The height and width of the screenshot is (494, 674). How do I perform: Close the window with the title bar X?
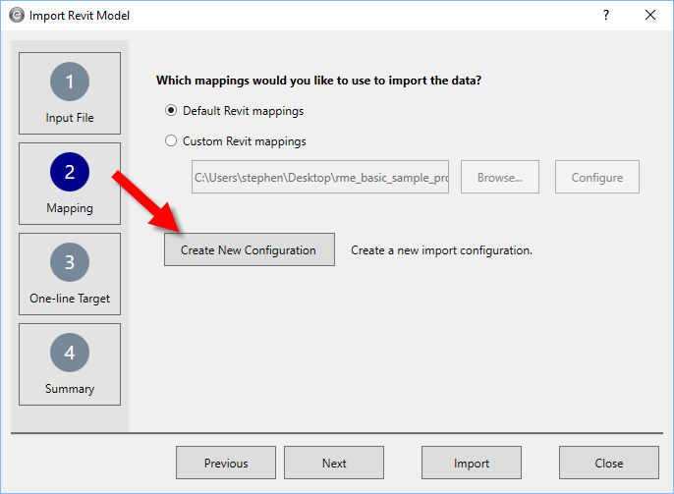pyautogui.click(x=649, y=15)
